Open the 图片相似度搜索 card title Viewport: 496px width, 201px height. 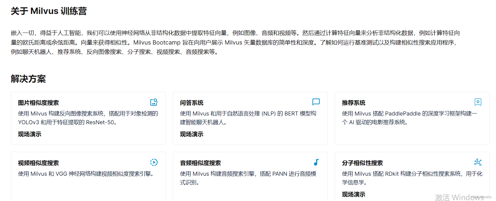pos(38,103)
